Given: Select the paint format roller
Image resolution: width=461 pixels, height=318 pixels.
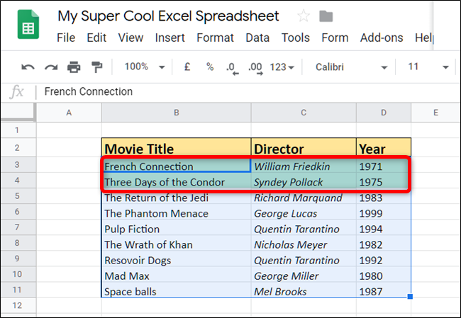Looking at the screenshot, I should click(x=96, y=67).
